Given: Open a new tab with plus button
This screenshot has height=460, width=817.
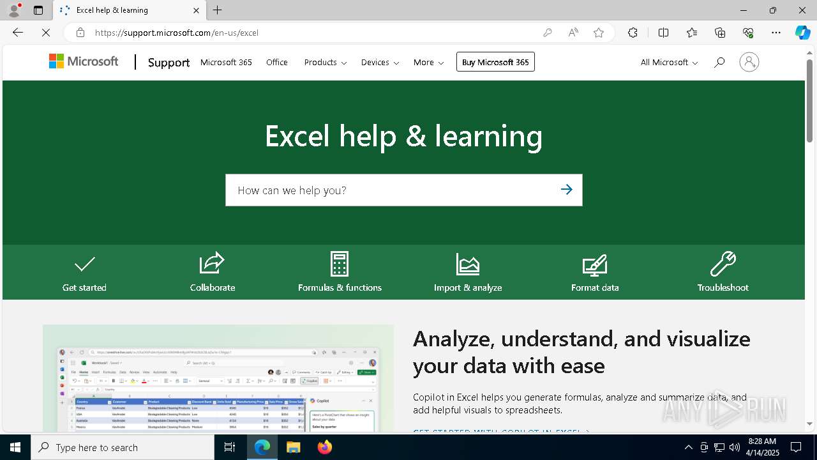Looking at the screenshot, I should pyautogui.click(x=218, y=10).
